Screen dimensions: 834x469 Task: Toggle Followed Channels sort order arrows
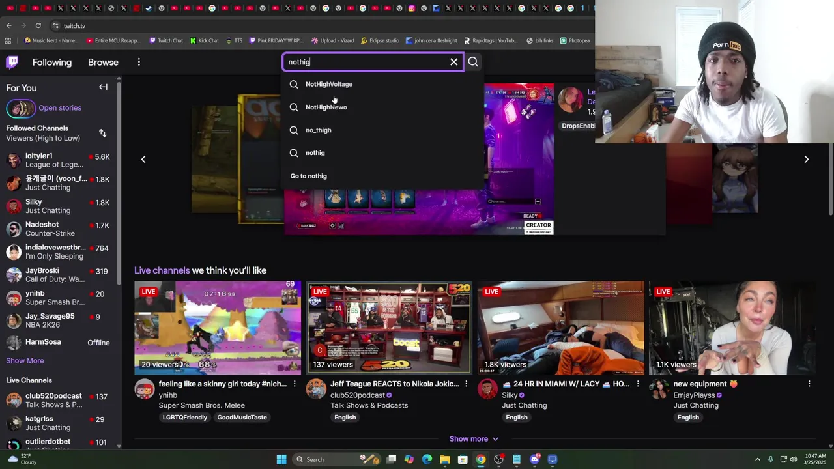[102, 133]
